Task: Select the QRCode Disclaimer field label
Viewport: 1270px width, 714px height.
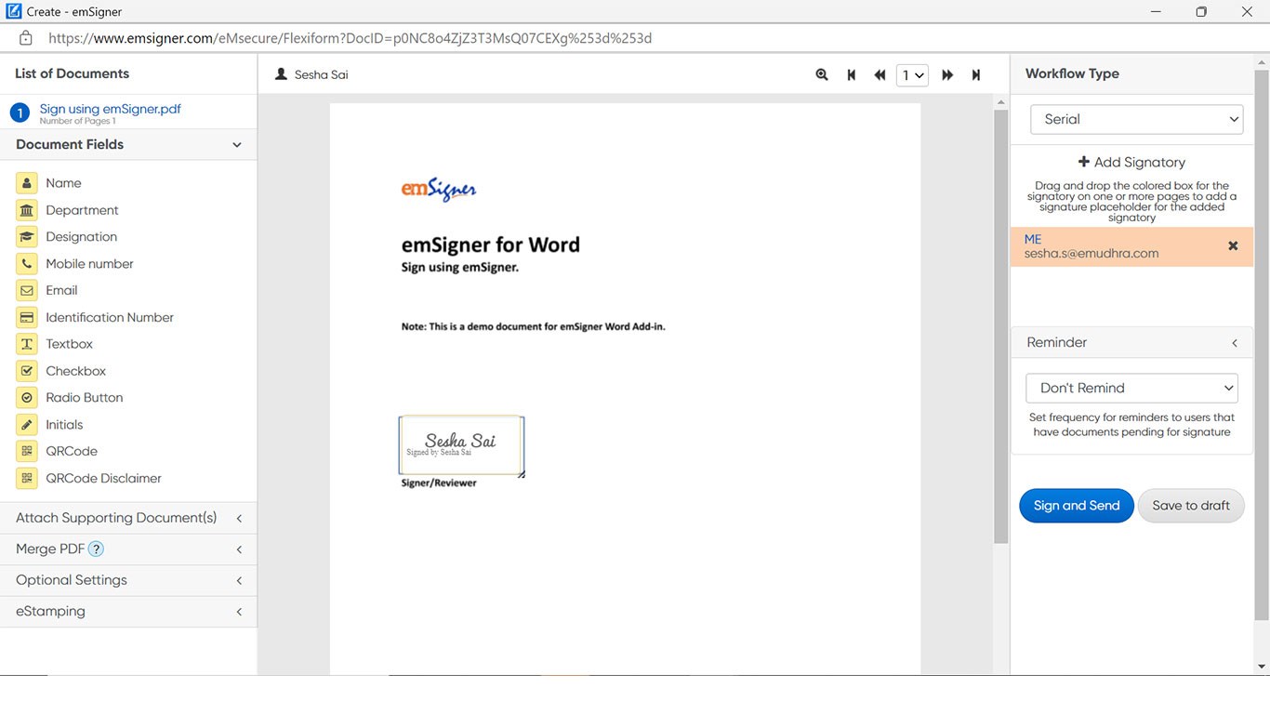Action: click(104, 478)
